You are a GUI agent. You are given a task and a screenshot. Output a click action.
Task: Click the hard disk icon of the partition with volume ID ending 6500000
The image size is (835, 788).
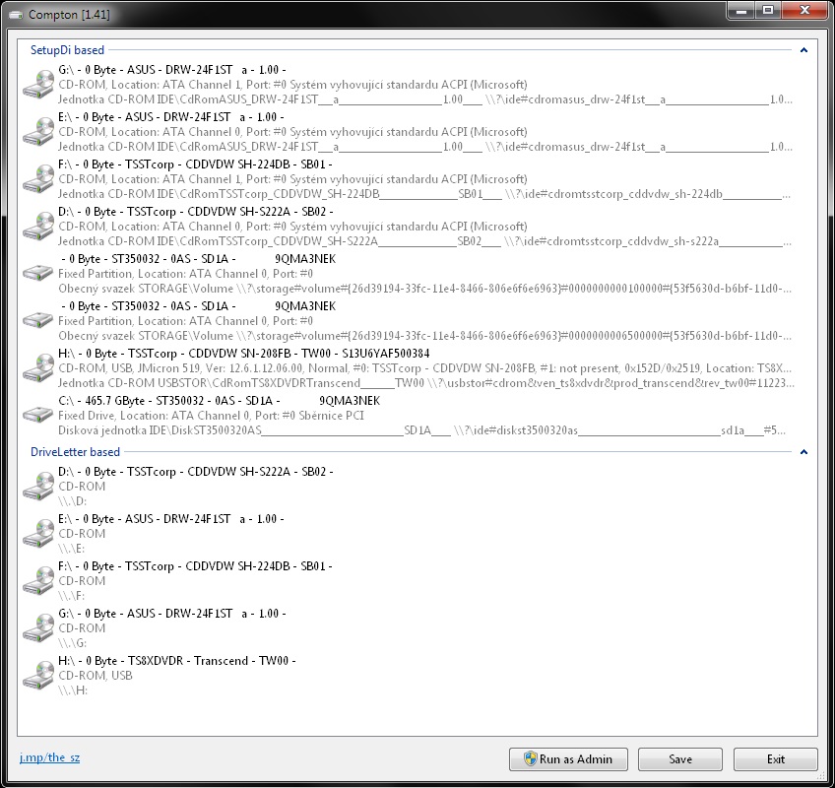pos(38,321)
